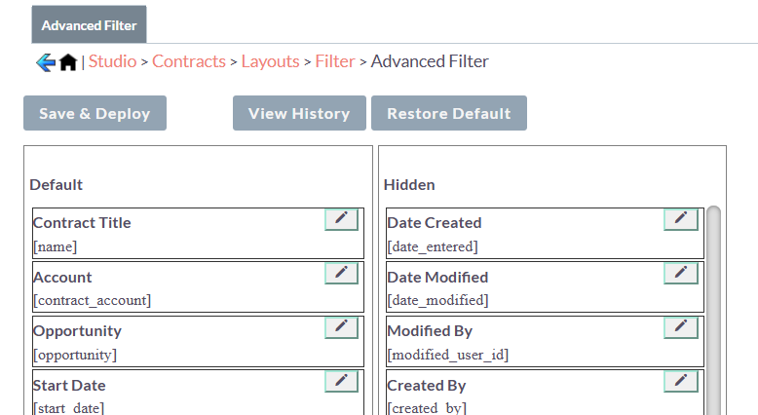Viewport: 758px width, 415px height.
Task: Edit the Date Created field pencil icon
Action: (x=681, y=219)
